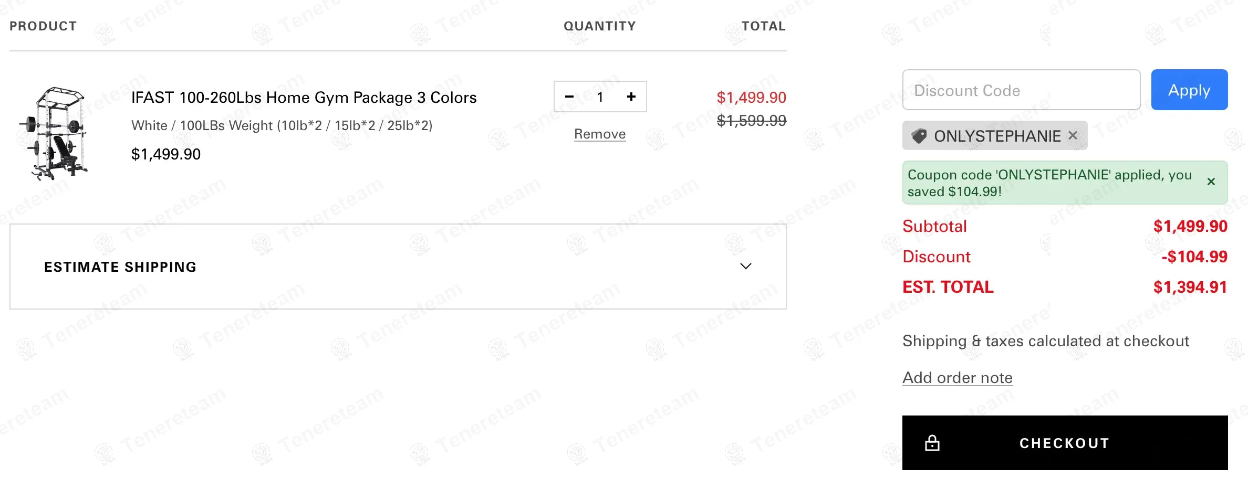Click the EST. TOTAL amount $1,394.91
The image size is (1248, 490).
[x=1190, y=287]
